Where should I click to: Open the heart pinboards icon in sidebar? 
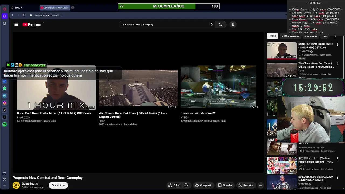coord(5,174)
